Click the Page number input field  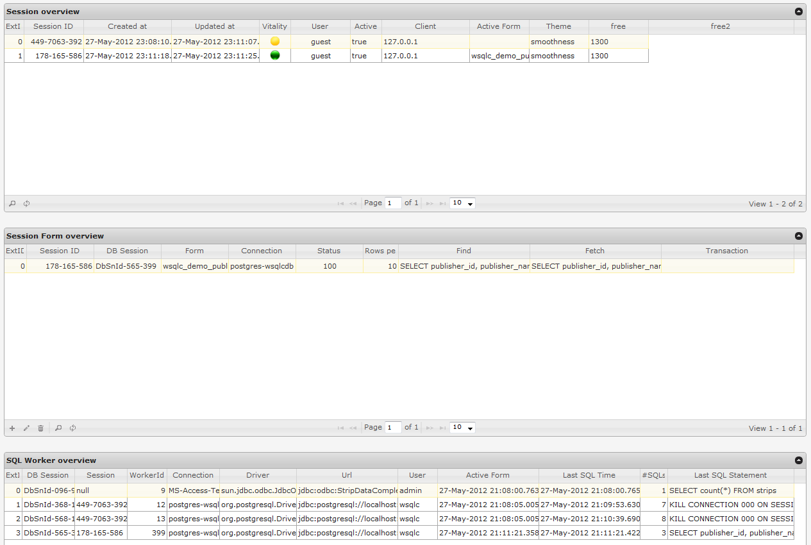coord(392,203)
